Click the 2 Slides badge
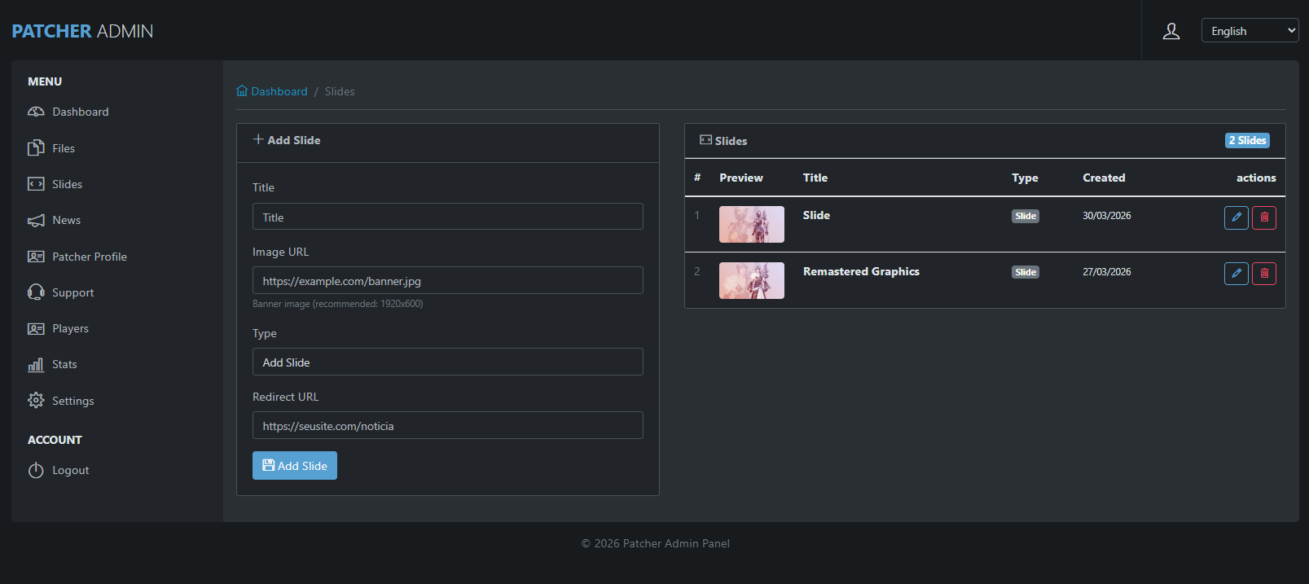1309x584 pixels. pos(1247,140)
